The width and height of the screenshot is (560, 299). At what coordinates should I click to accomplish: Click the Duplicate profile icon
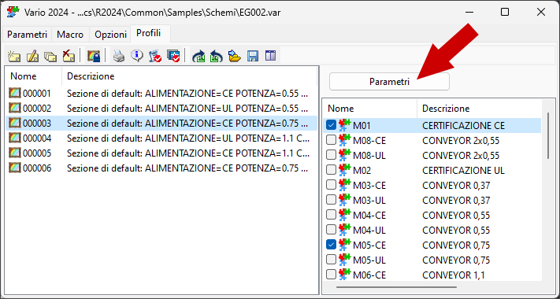click(50, 56)
